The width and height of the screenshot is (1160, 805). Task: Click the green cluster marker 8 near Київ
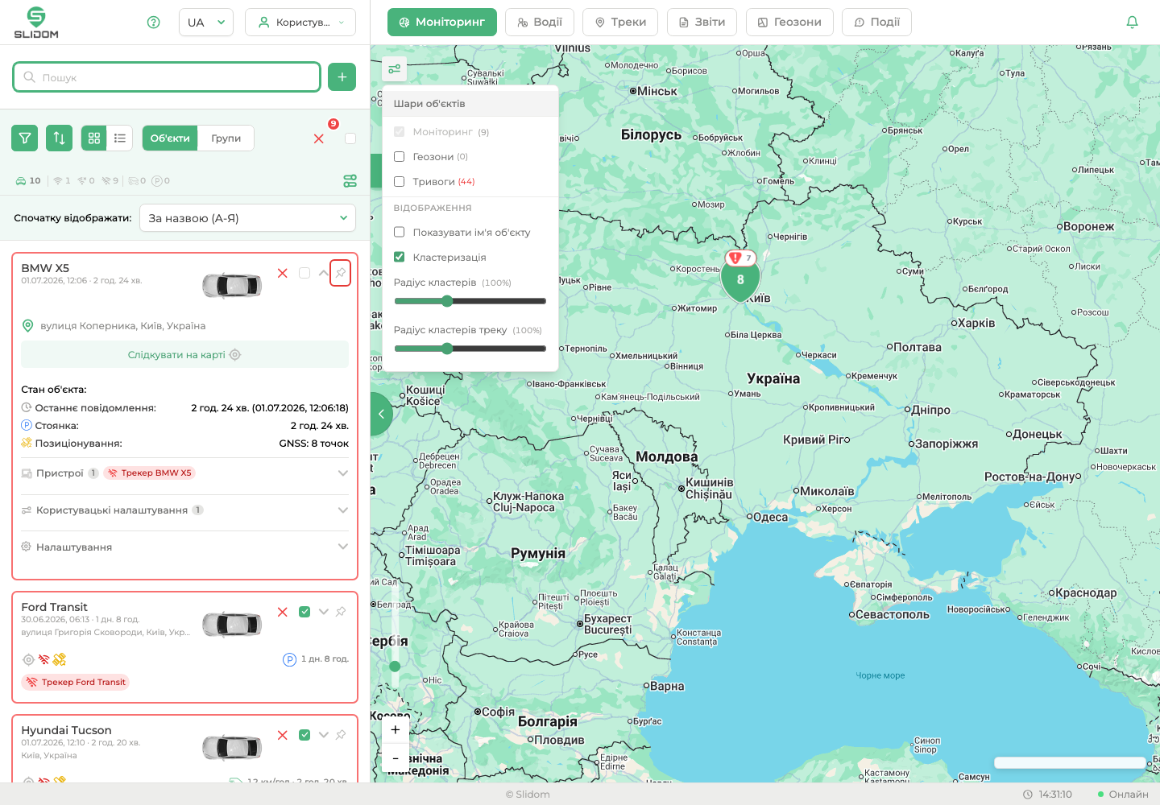point(740,281)
